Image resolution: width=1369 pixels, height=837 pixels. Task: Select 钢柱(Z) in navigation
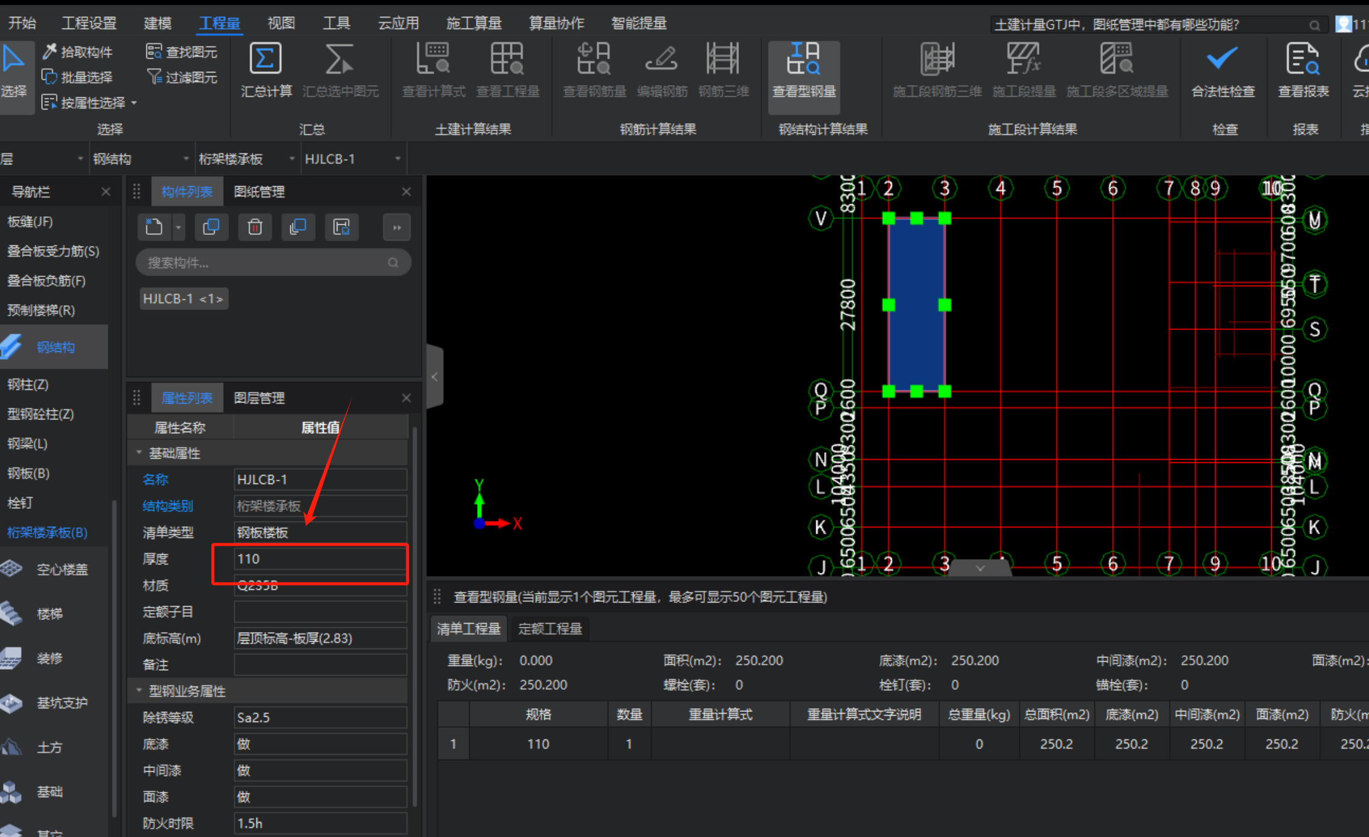[28, 384]
